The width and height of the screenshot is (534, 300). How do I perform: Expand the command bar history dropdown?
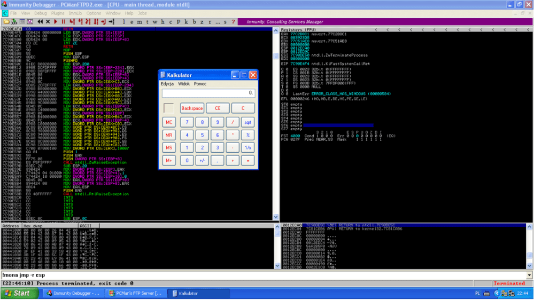(x=529, y=275)
